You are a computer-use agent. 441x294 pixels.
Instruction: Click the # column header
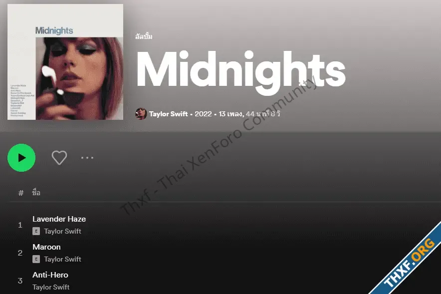21,193
